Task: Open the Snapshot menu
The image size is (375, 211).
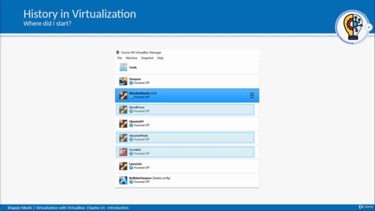Action: (147, 58)
